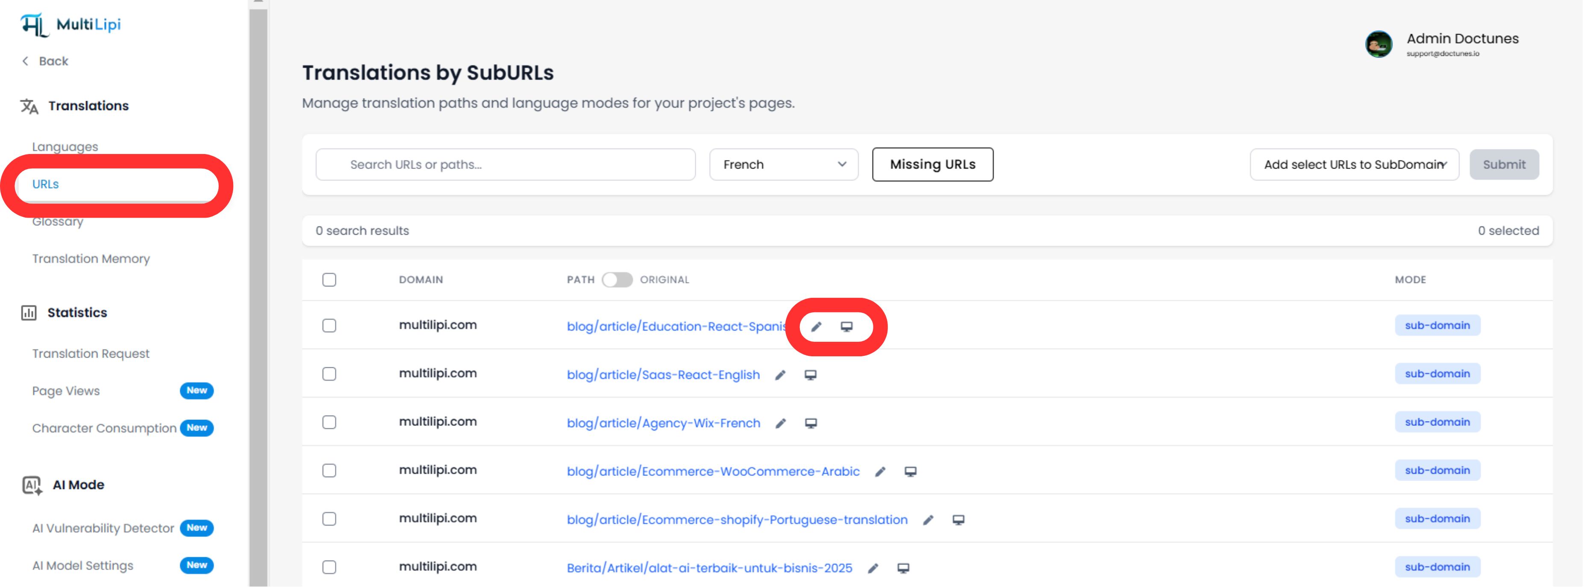Open preview monitor icon for Saas-React-English
1584x588 pixels.
click(x=811, y=374)
